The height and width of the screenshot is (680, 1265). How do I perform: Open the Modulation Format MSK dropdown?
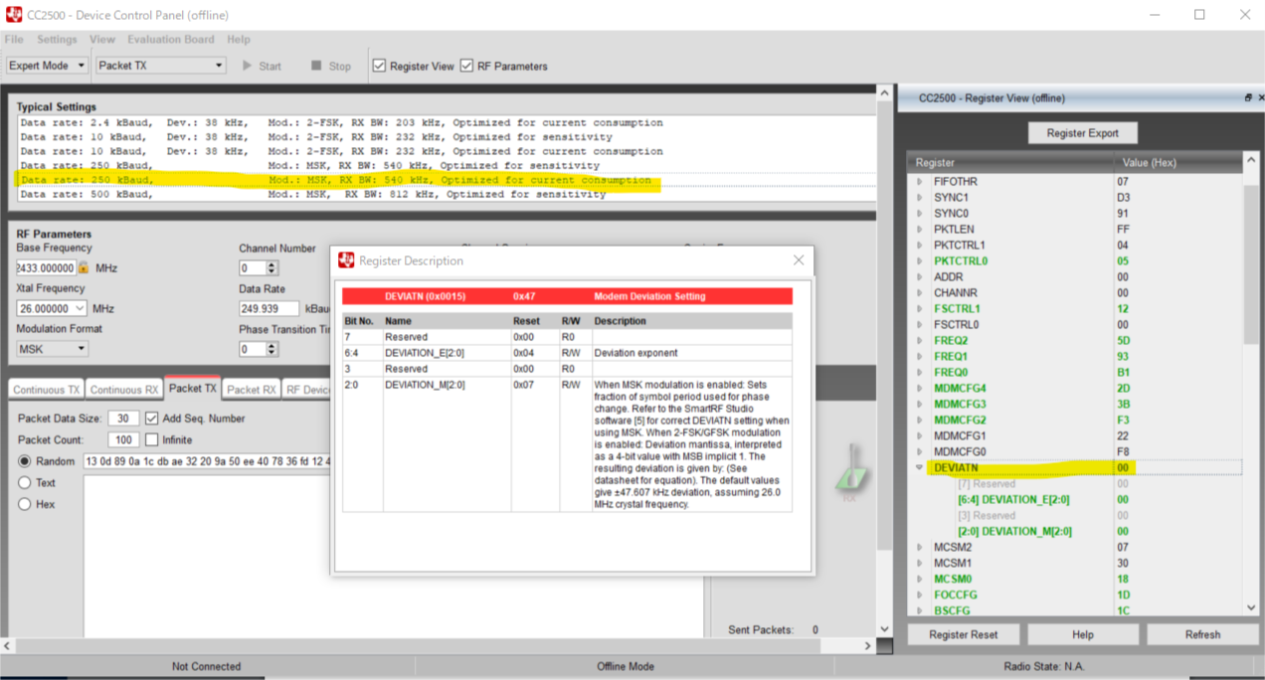(x=52, y=349)
